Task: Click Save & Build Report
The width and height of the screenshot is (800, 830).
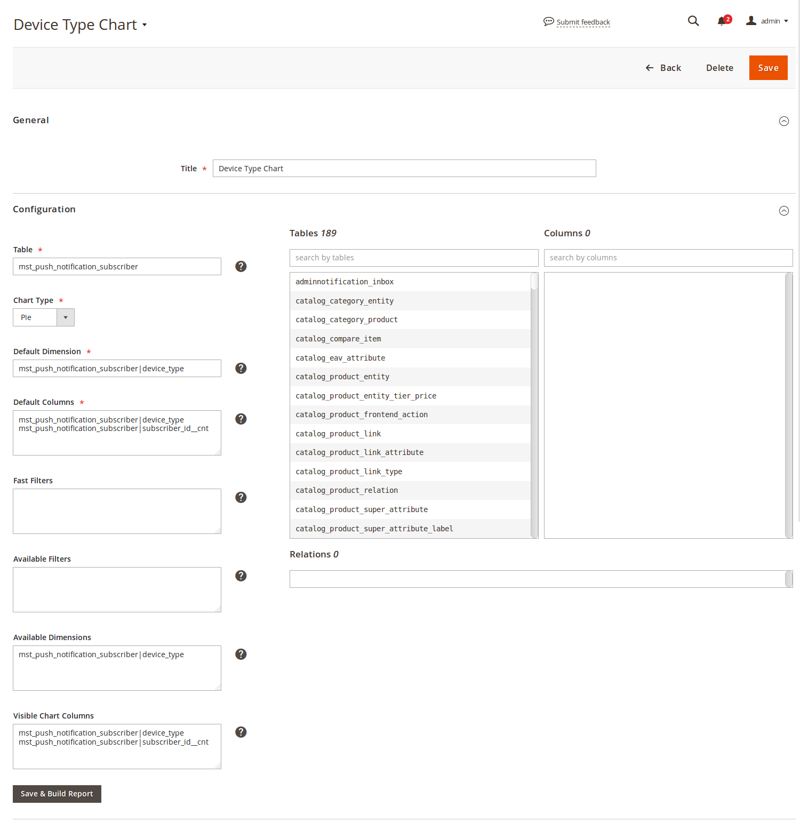Action: pyautogui.click(x=57, y=794)
